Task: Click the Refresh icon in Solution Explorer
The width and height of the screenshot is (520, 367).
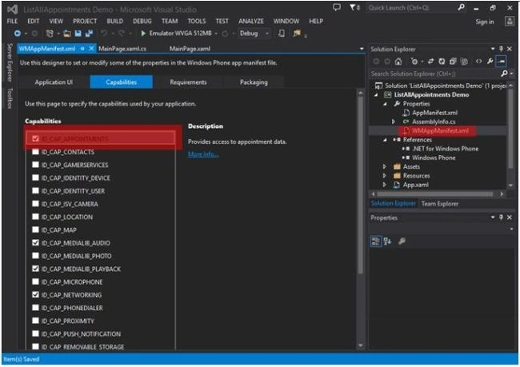Action: (442, 62)
